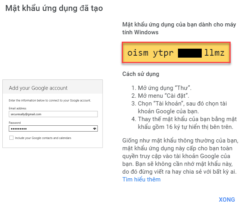Enable "Include your Google contacts and calendars" checkbox

point(11,138)
